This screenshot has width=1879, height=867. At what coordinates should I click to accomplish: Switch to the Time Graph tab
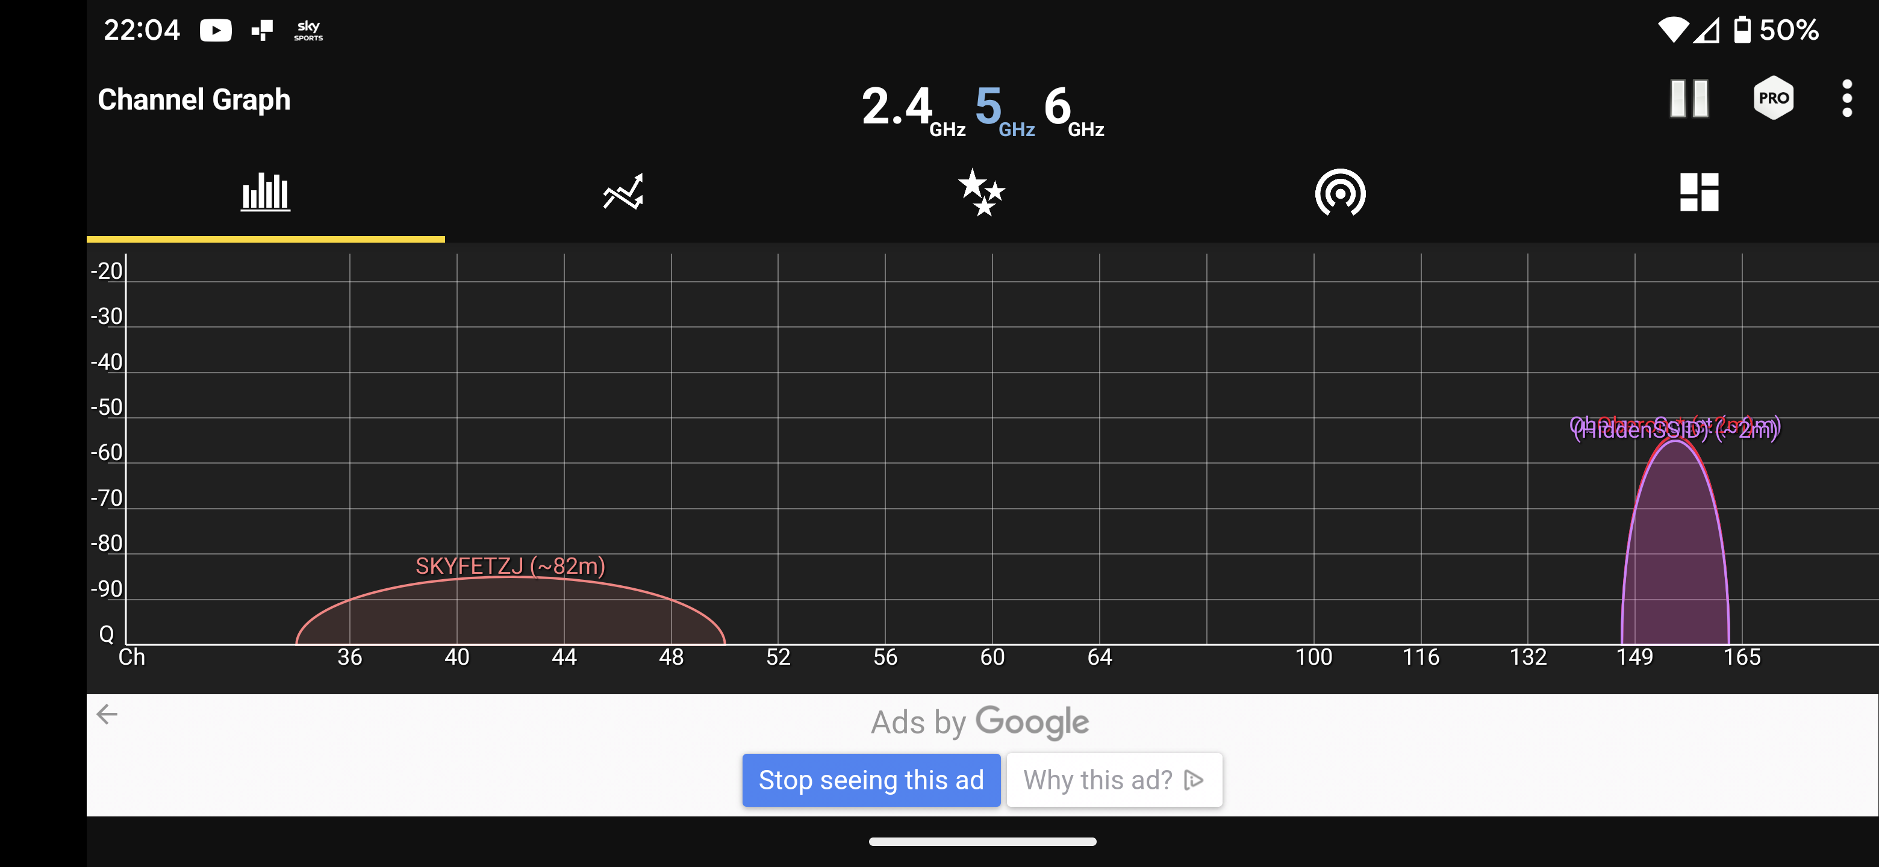[x=623, y=193]
